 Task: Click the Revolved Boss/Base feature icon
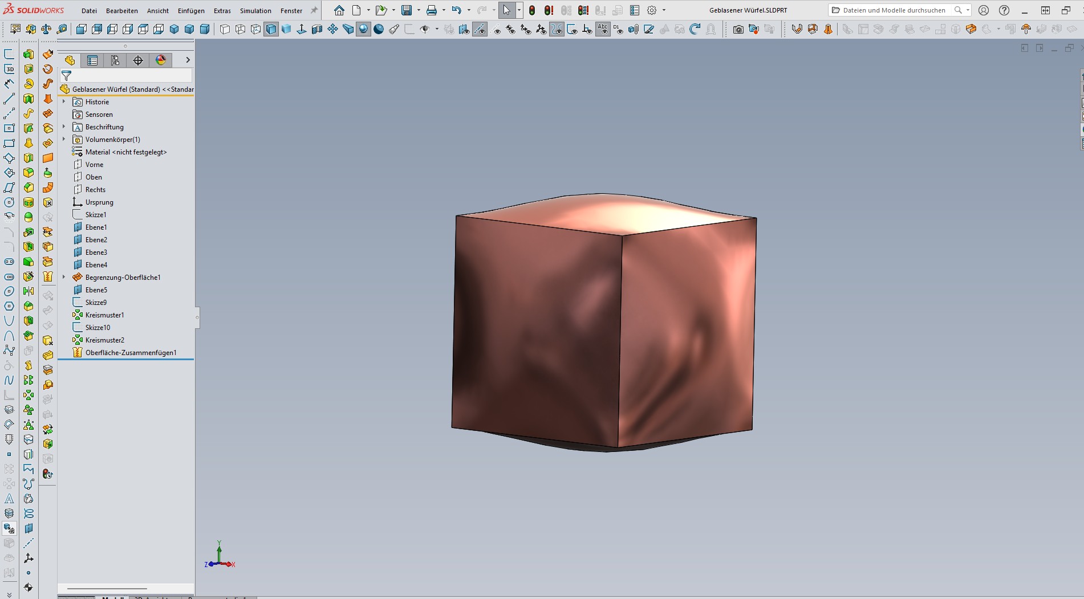tap(29, 84)
